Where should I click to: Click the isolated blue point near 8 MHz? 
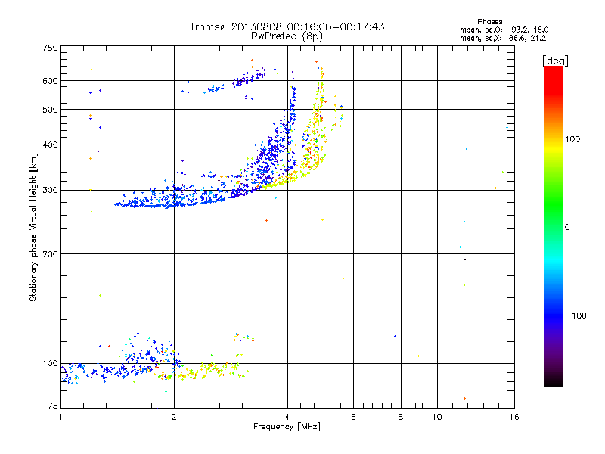point(395,336)
